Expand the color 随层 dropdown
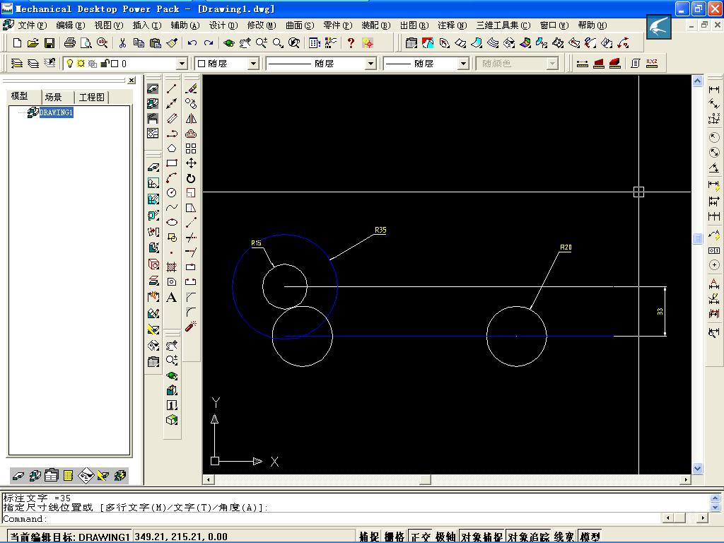 [x=253, y=64]
